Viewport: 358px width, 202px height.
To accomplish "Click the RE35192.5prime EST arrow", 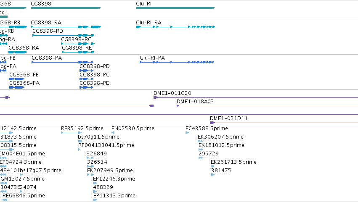I will pyautogui.click(x=71, y=133).
